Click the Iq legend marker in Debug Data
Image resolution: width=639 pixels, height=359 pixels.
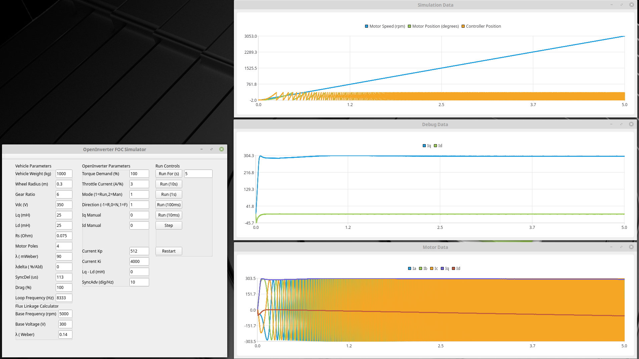tap(424, 146)
